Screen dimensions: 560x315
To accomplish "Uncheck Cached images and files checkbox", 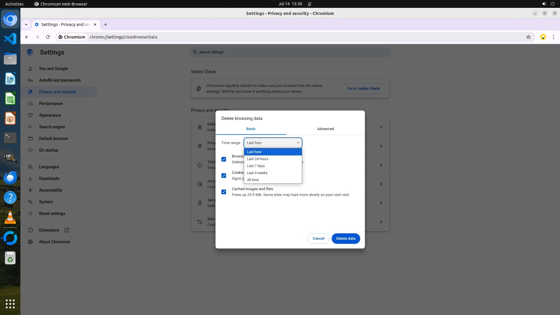I will [x=224, y=192].
